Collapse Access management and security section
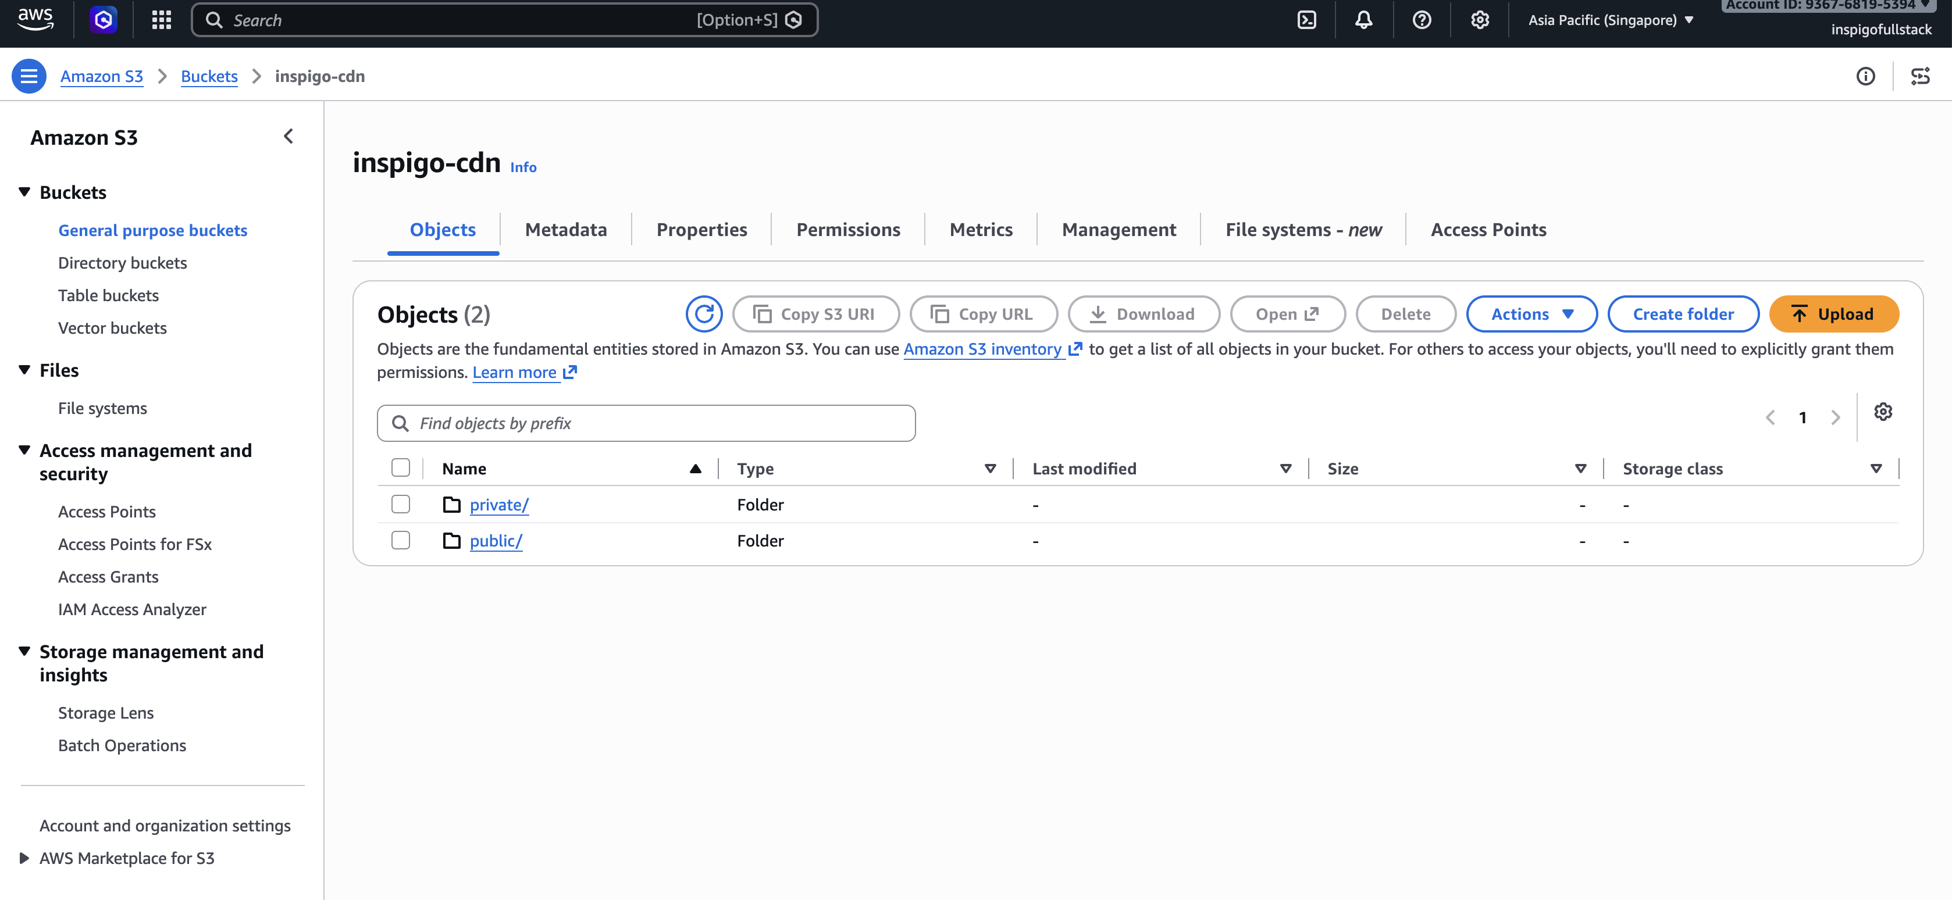Image resolution: width=1952 pixels, height=900 pixels. coord(24,450)
